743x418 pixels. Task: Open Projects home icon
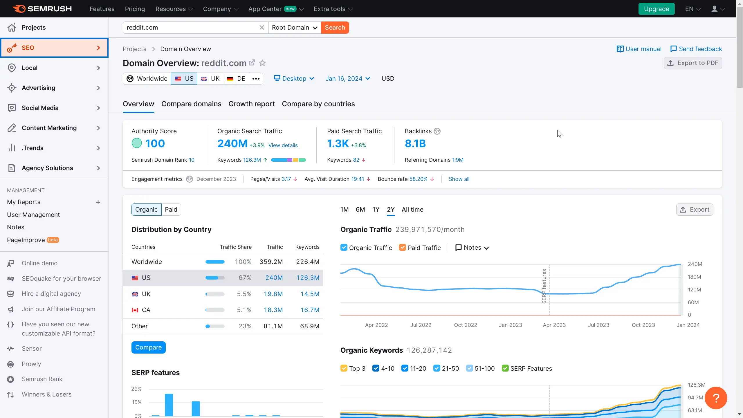click(x=12, y=27)
